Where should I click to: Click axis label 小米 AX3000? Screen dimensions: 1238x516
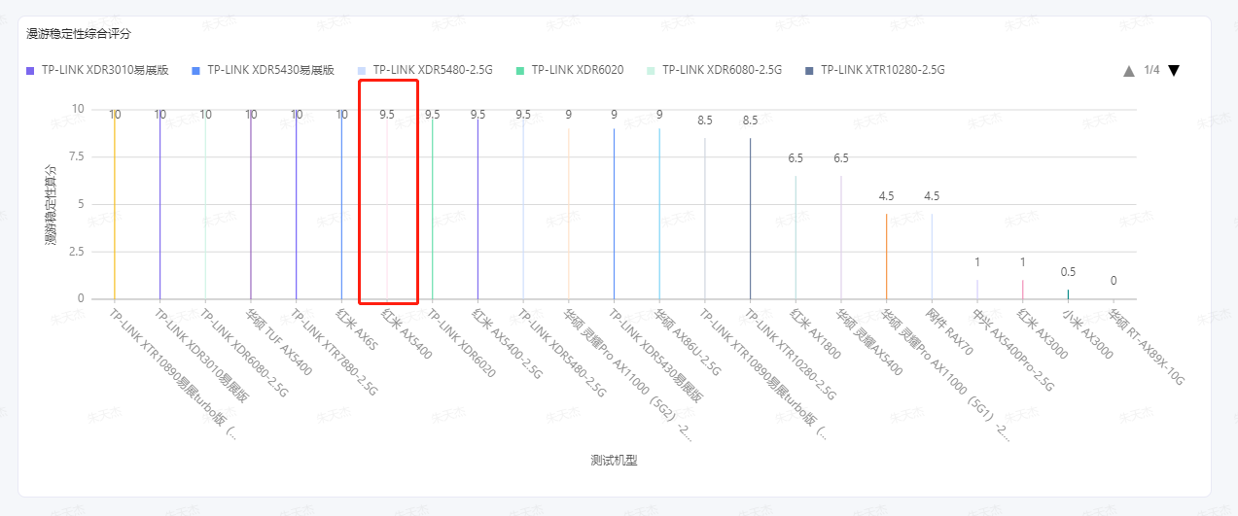[1089, 334]
